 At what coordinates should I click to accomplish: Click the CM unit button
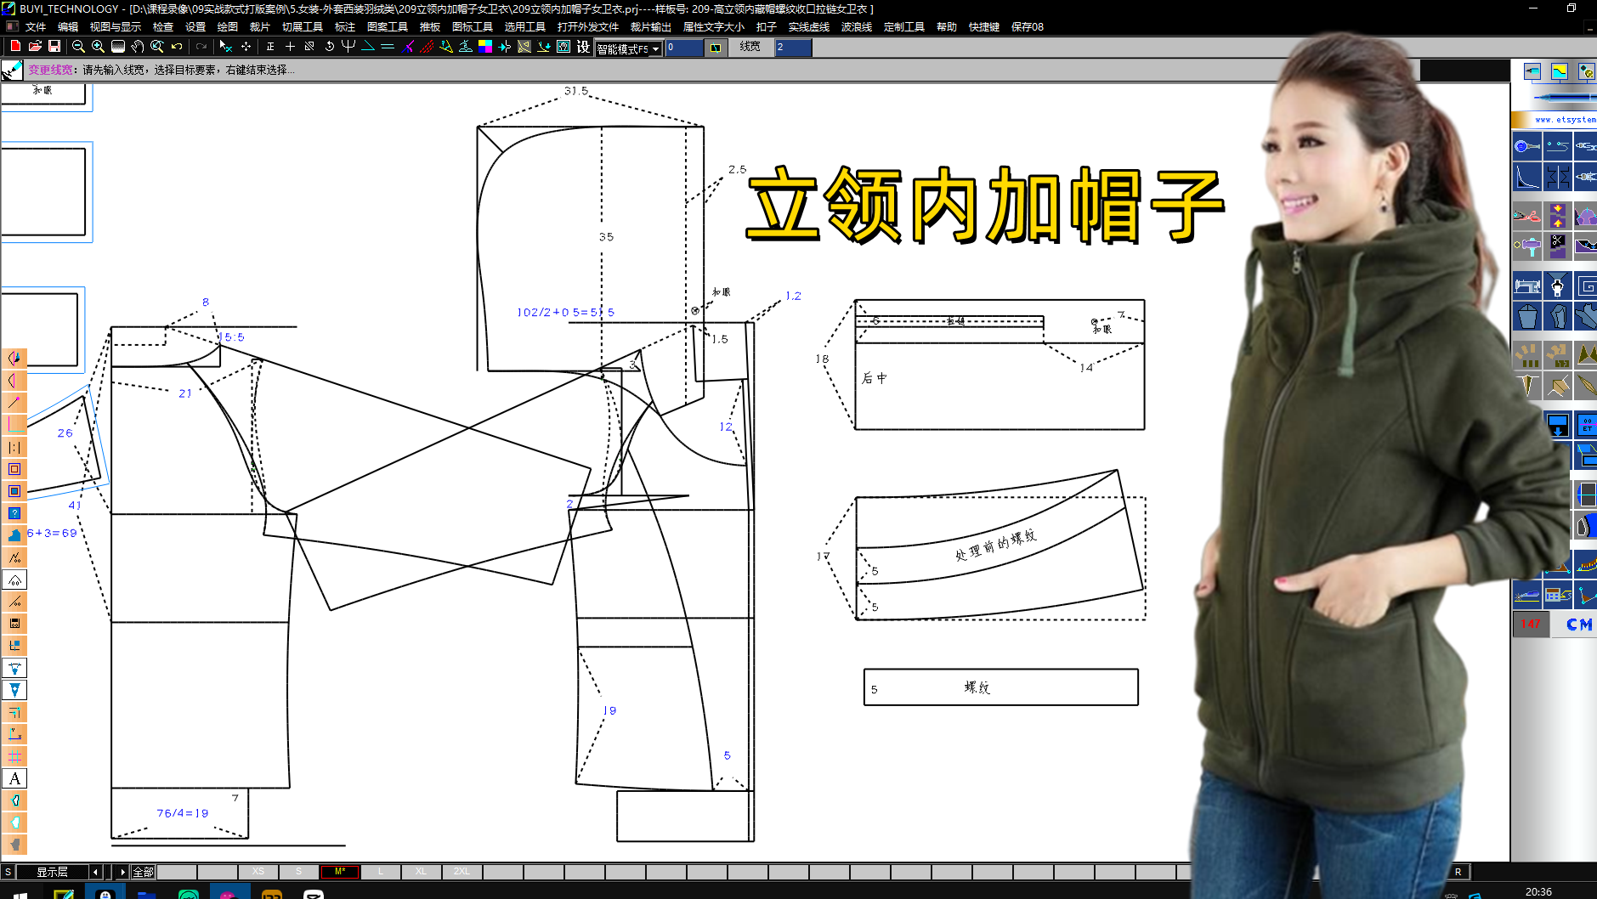click(x=1578, y=625)
